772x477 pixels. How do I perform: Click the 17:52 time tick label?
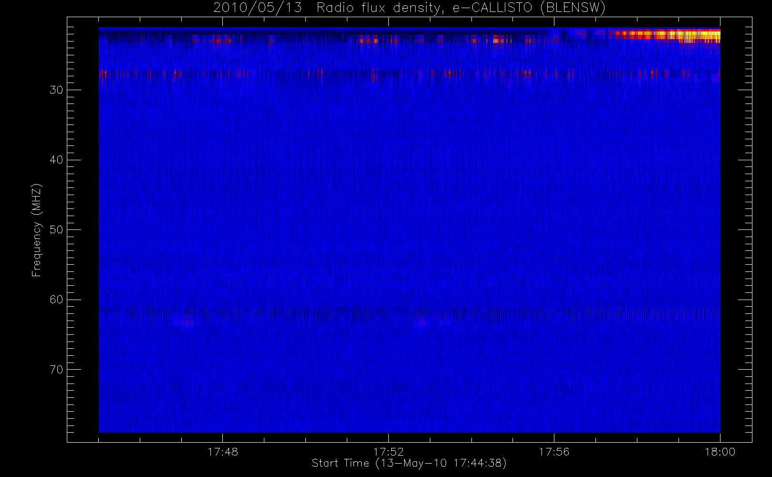coord(388,451)
